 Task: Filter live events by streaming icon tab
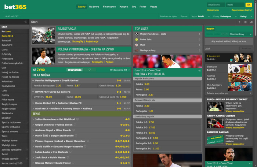click(90, 70)
